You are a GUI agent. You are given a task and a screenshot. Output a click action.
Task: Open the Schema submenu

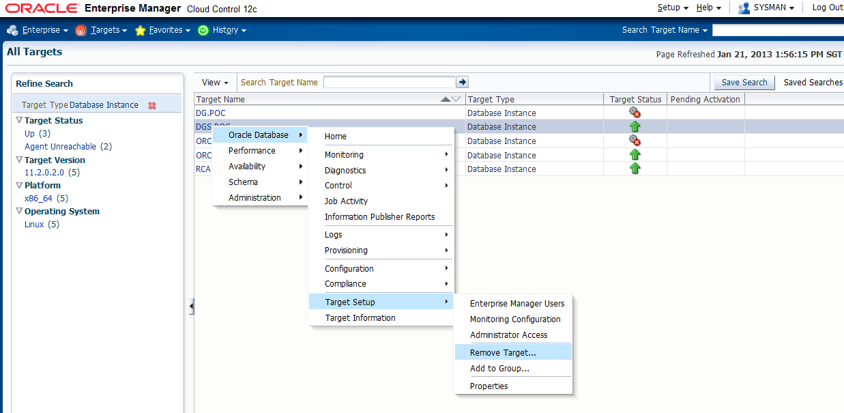tap(260, 182)
